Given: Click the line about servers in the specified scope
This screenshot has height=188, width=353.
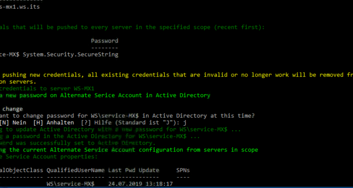Looking at the screenshot, I should [x=132, y=27].
